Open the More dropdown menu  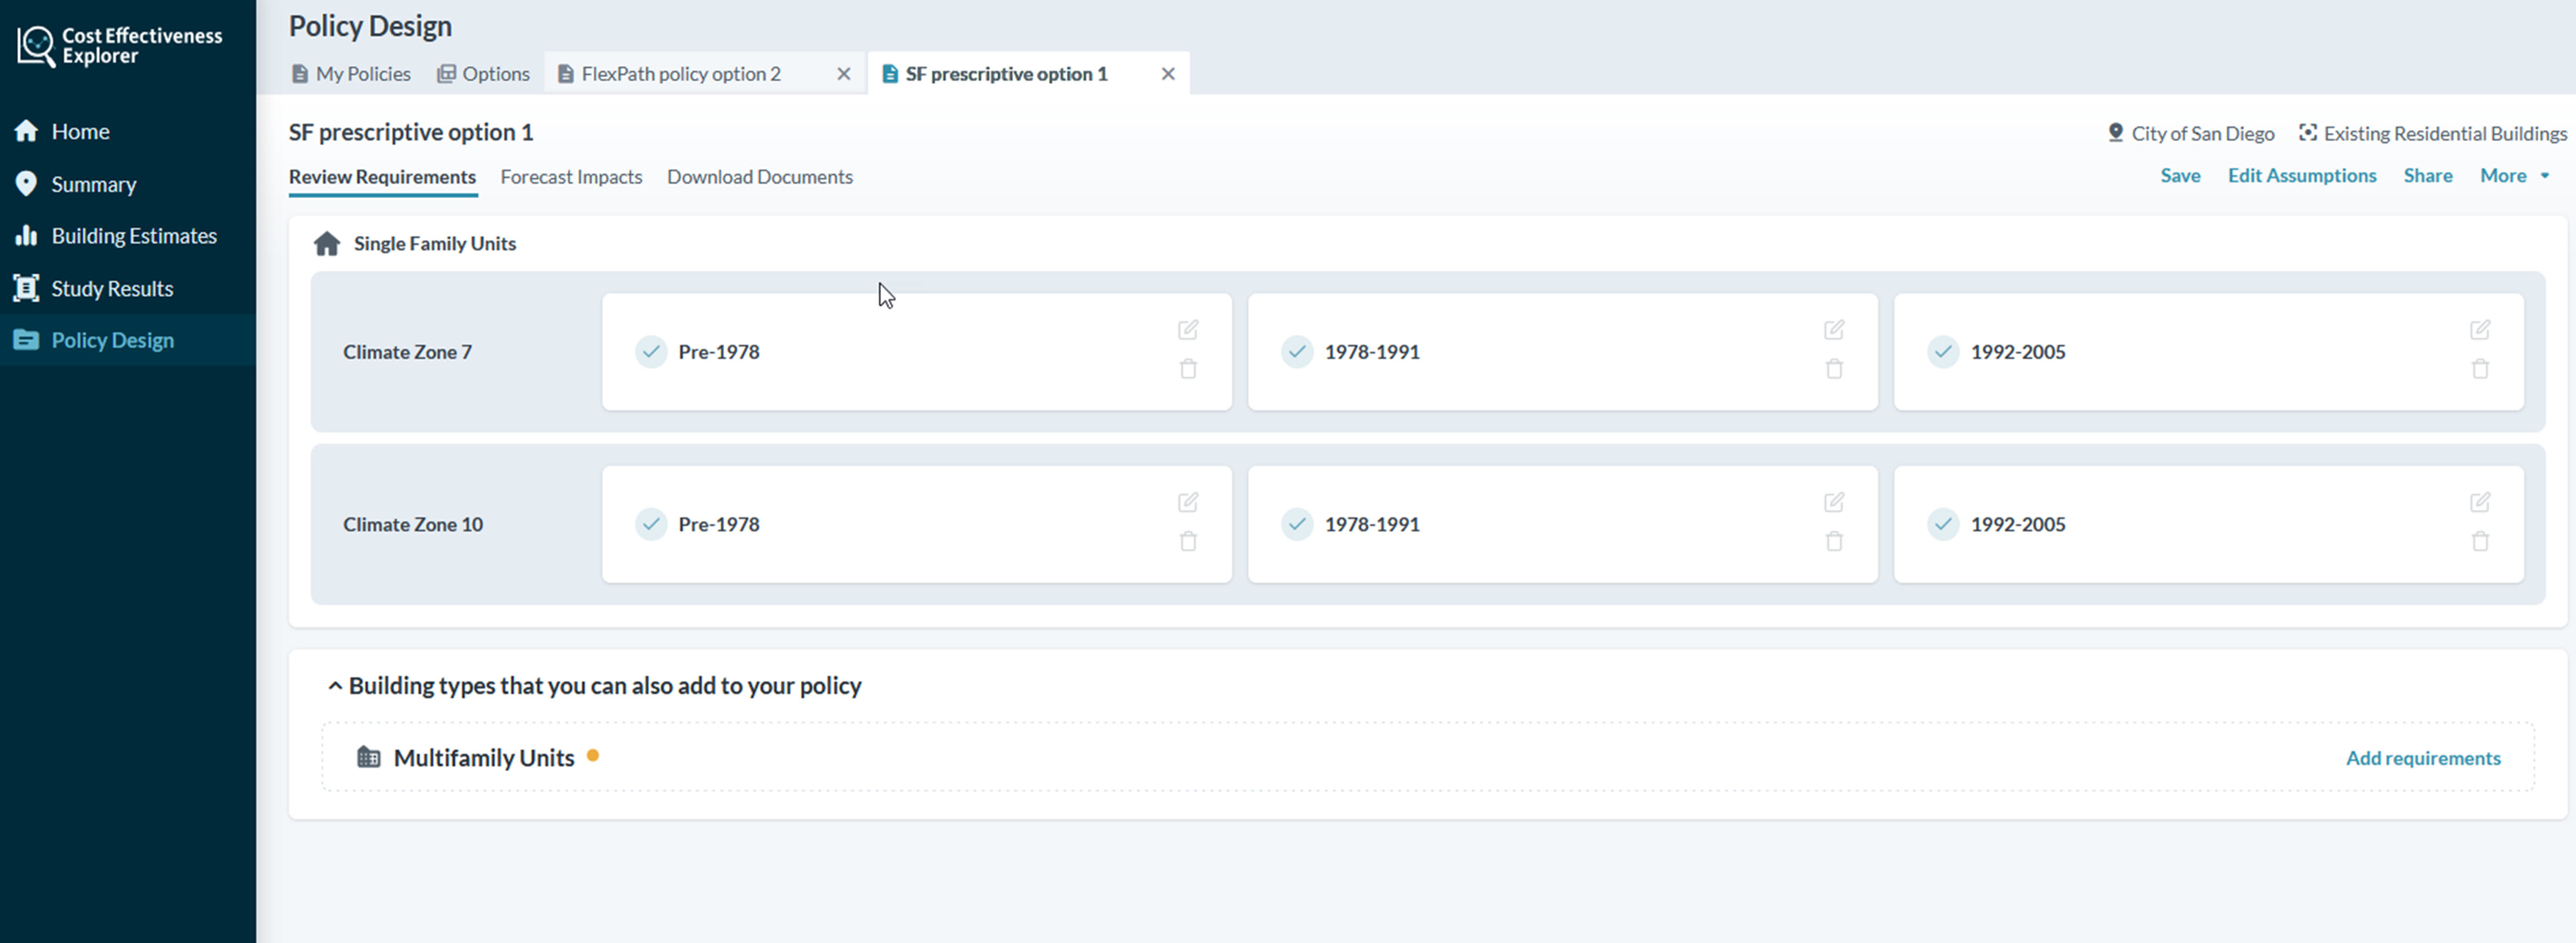pyautogui.click(x=2512, y=175)
